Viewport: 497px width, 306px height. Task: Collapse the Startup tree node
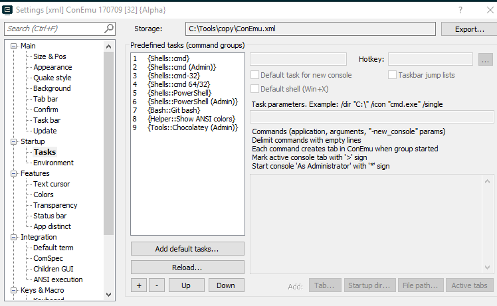point(13,141)
